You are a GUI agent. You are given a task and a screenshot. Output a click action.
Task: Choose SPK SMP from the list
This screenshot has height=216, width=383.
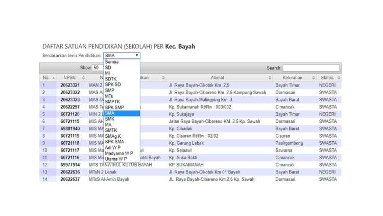114,107
